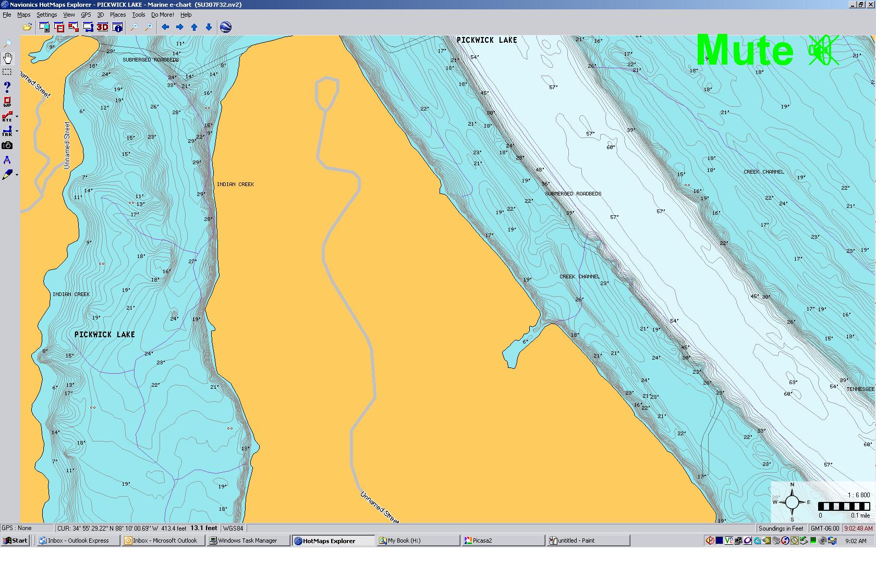Enable the dashed rectangle selection tool
This screenshot has height=577, width=876.
click(7, 72)
